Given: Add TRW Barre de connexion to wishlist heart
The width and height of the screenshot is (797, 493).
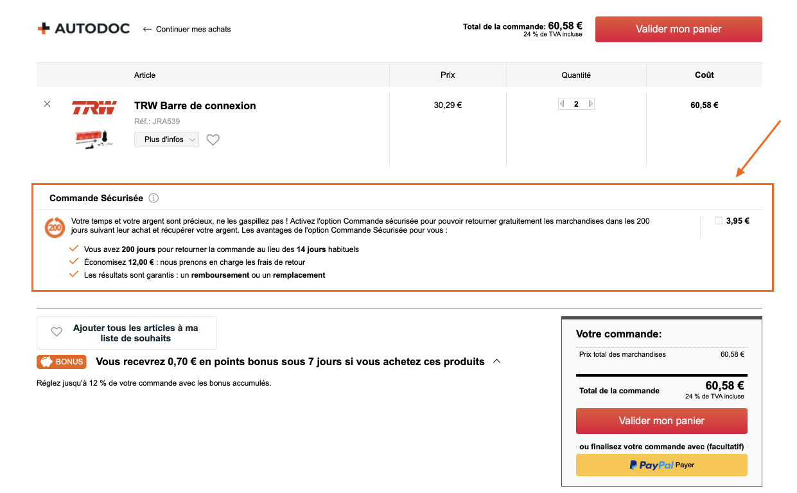Looking at the screenshot, I should point(213,139).
